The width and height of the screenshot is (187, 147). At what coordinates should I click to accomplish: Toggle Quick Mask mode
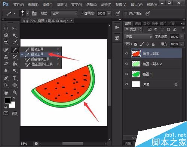[x=6, y=113]
